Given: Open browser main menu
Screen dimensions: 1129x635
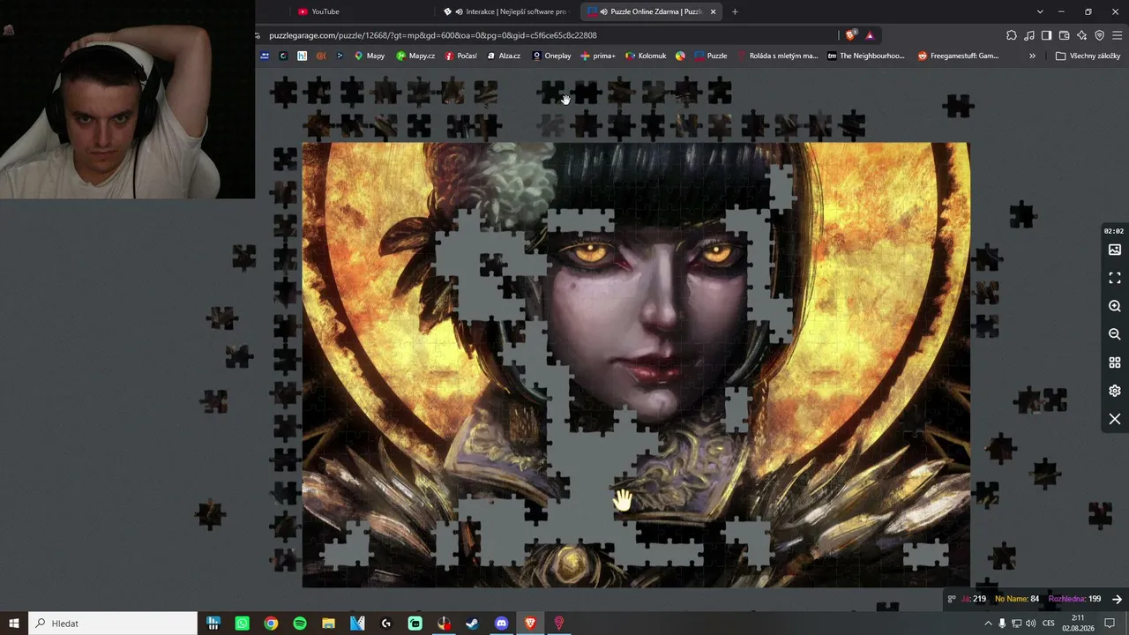Looking at the screenshot, I should pyautogui.click(x=1118, y=35).
